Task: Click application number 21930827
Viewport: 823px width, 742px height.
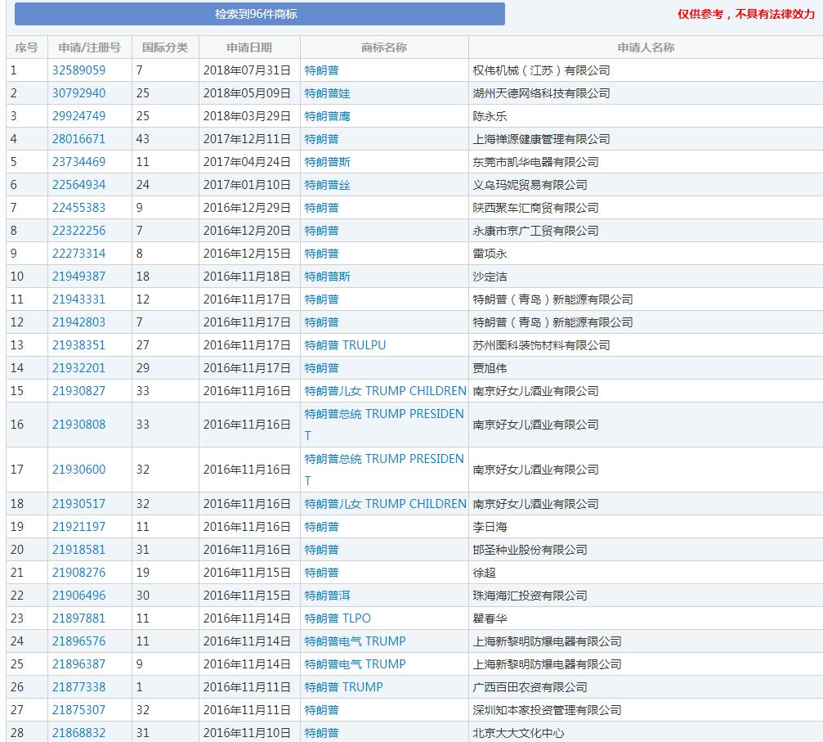Action: coord(78,391)
